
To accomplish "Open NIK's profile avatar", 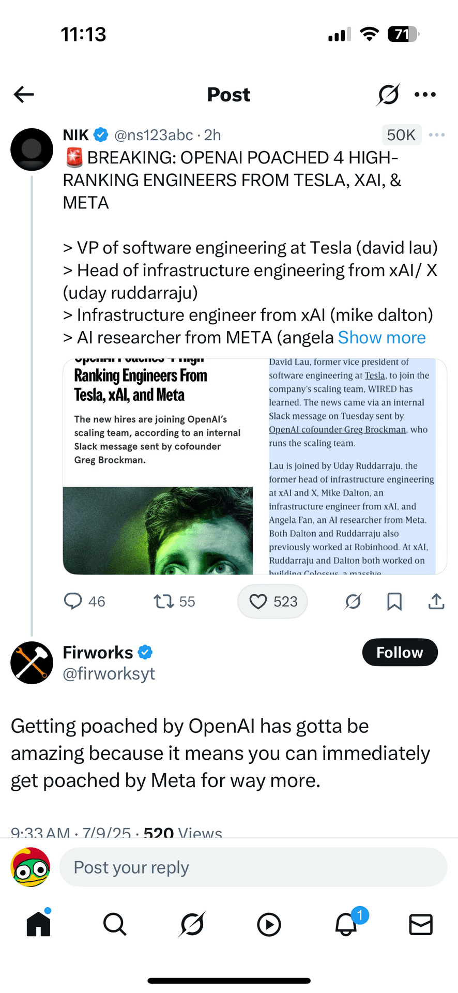I will tap(32, 149).
